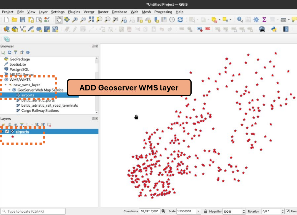Refresh the Browser panel
This screenshot has height=215, width=297.
click(x=9, y=52)
